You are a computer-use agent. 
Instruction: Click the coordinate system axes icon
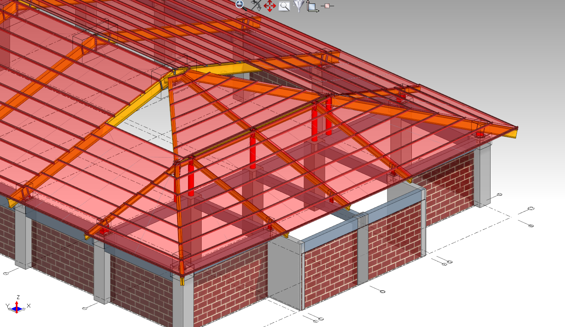coord(312,6)
